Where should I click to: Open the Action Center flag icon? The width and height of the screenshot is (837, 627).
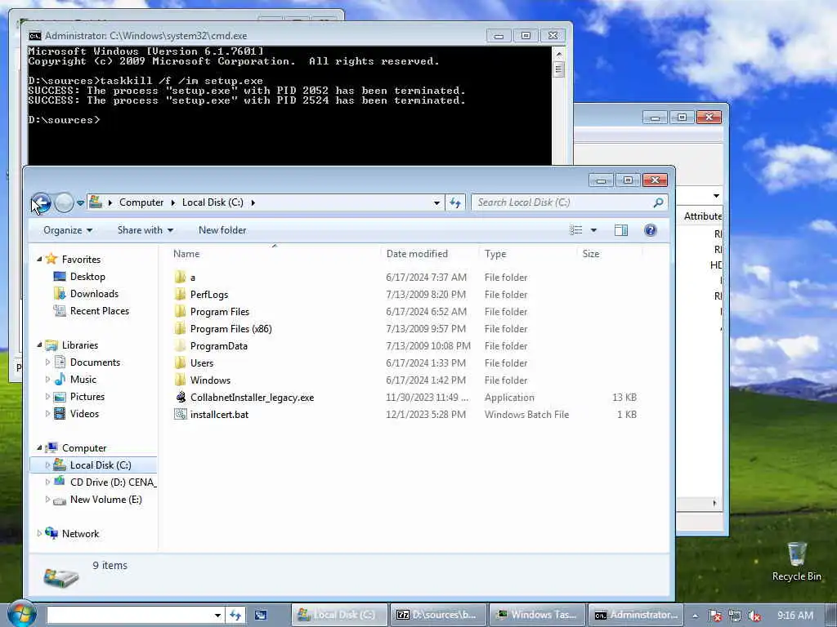coord(715,616)
